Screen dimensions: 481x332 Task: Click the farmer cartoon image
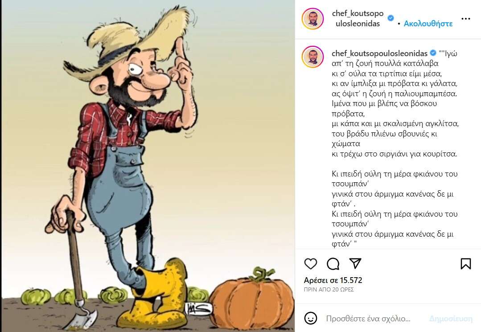pos(147,166)
